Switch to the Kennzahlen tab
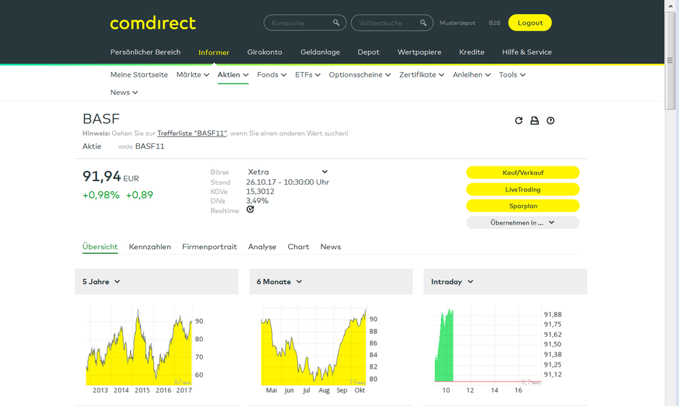Image resolution: width=679 pixels, height=406 pixels. click(x=150, y=247)
